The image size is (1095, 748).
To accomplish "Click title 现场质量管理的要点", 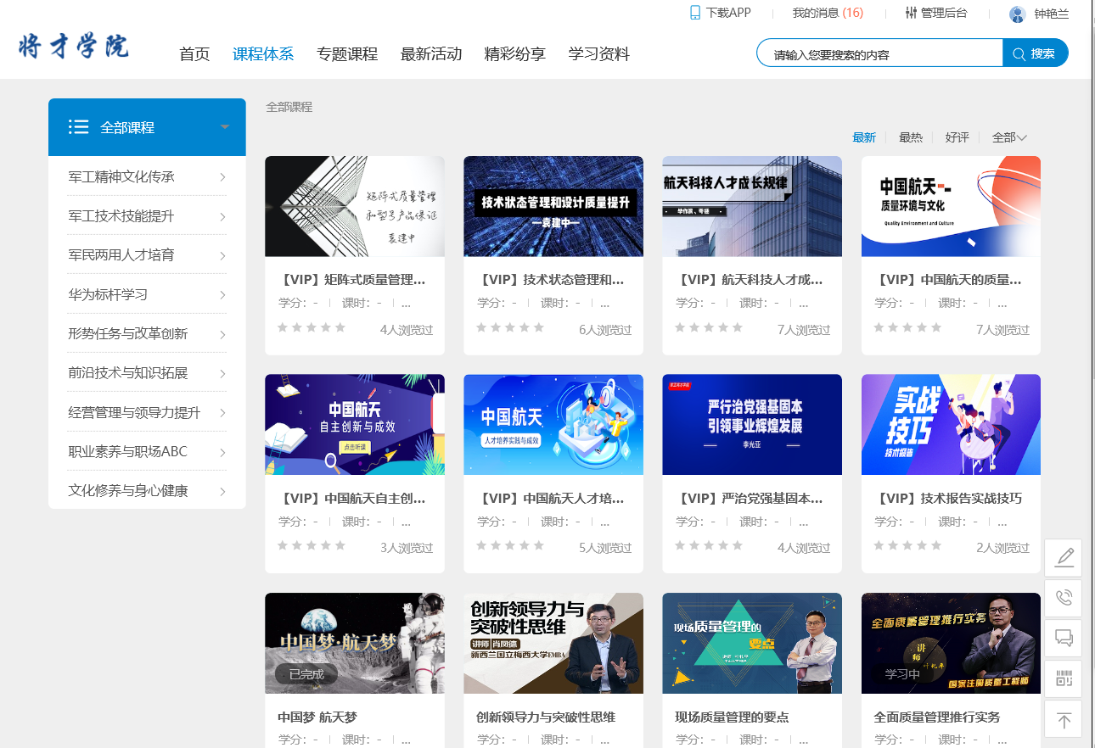I will point(732,717).
